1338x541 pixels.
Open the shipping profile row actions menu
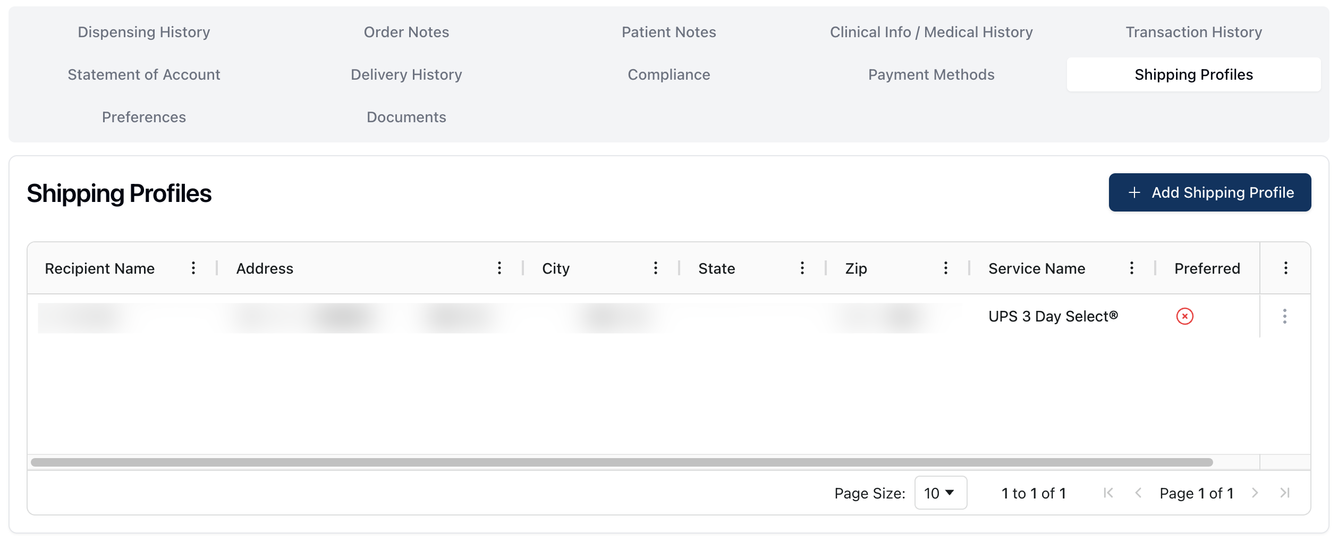pos(1285,317)
